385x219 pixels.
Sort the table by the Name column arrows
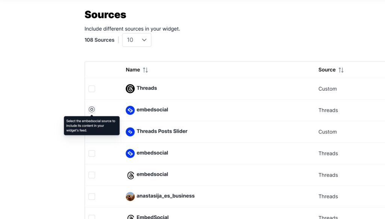(x=146, y=70)
